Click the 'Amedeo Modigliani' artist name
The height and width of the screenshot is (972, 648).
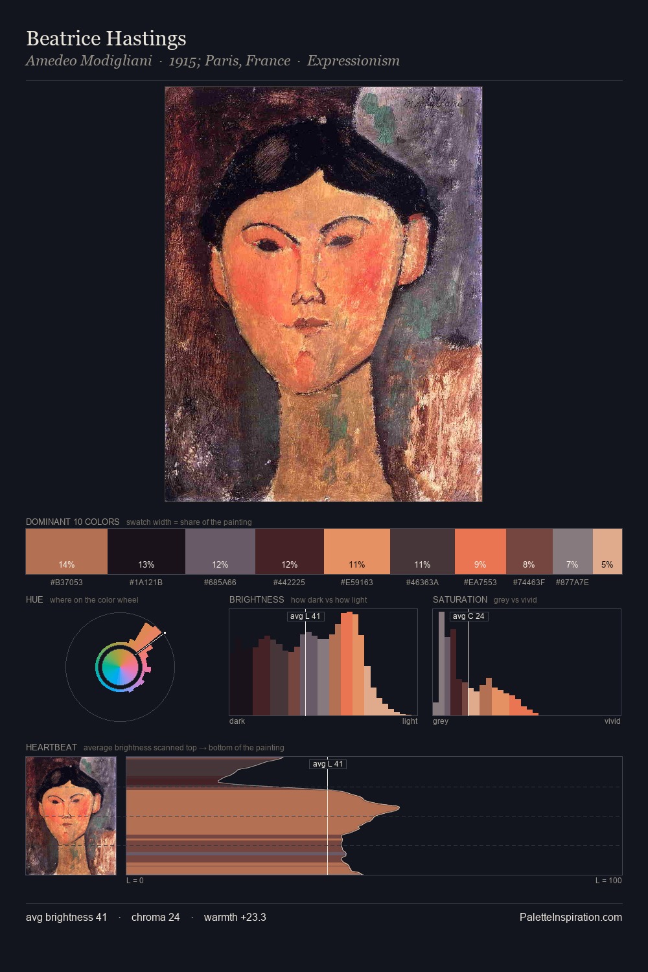(x=89, y=61)
